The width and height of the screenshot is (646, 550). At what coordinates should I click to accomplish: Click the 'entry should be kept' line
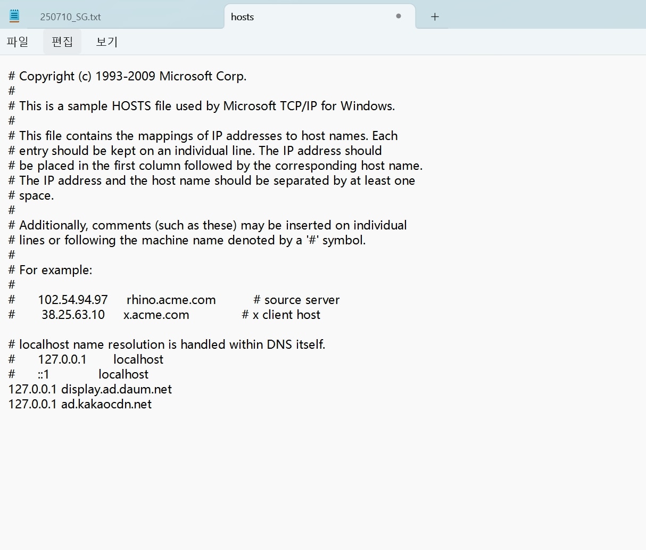tap(195, 151)
